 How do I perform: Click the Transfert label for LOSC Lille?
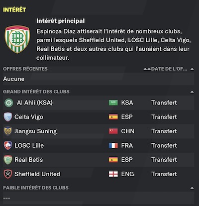pyautogui.click(x=164, y=145)
